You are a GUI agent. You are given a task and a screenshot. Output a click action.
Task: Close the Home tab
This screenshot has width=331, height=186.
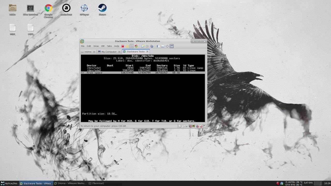click(x=94, y=52)
